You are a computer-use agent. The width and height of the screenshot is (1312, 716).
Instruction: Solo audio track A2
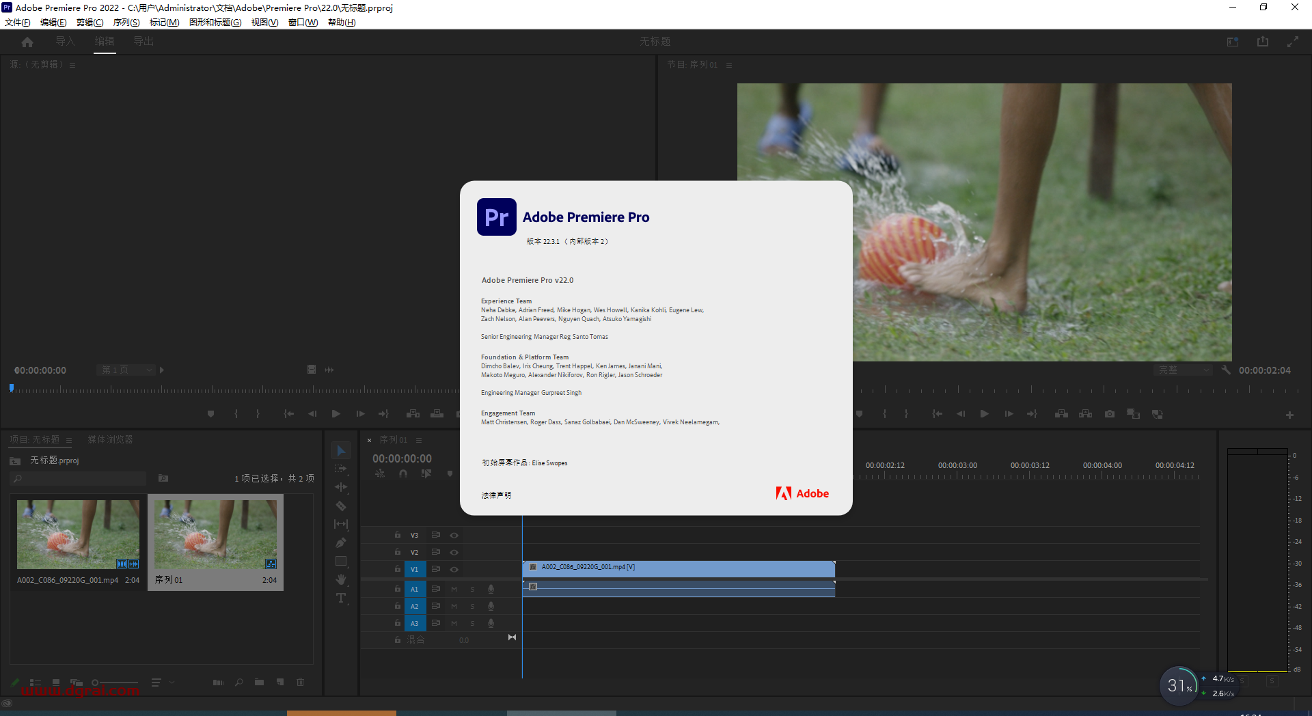[472, 606]
